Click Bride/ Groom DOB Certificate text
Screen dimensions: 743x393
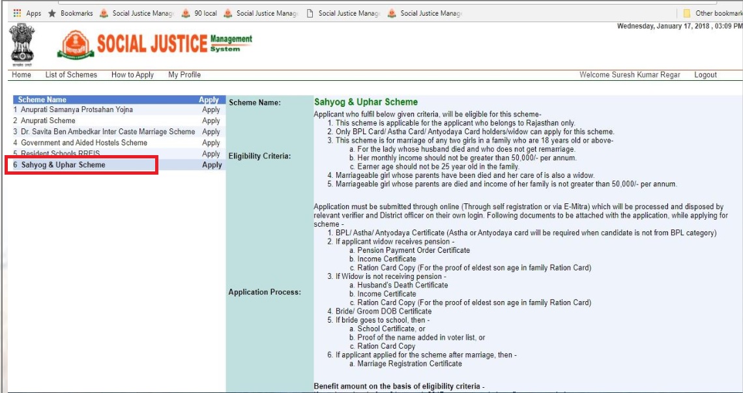pyautogui.click(x=383, y=312)
